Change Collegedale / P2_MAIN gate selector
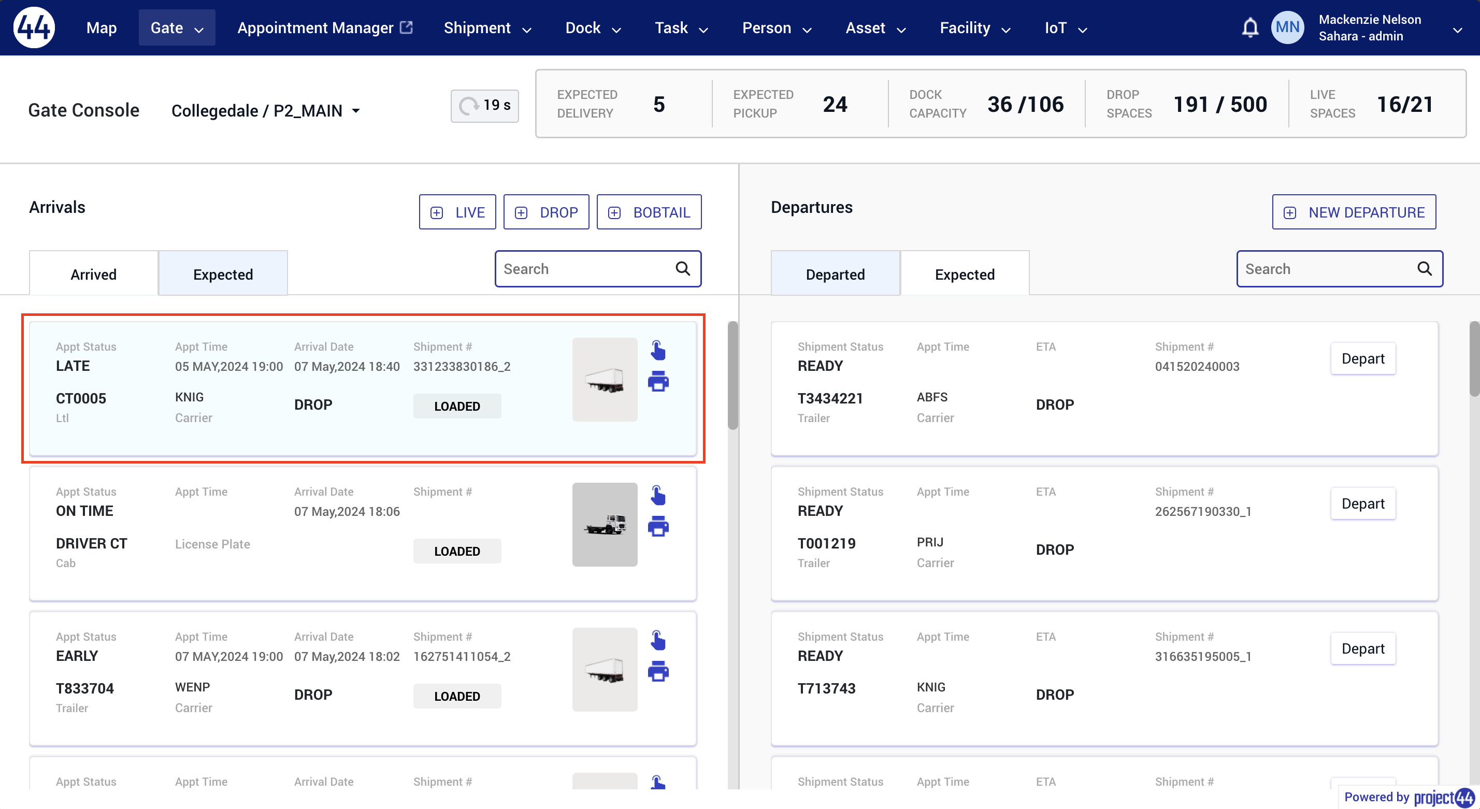The width and height of the screenshot is (1480, 809). point(266,110)
